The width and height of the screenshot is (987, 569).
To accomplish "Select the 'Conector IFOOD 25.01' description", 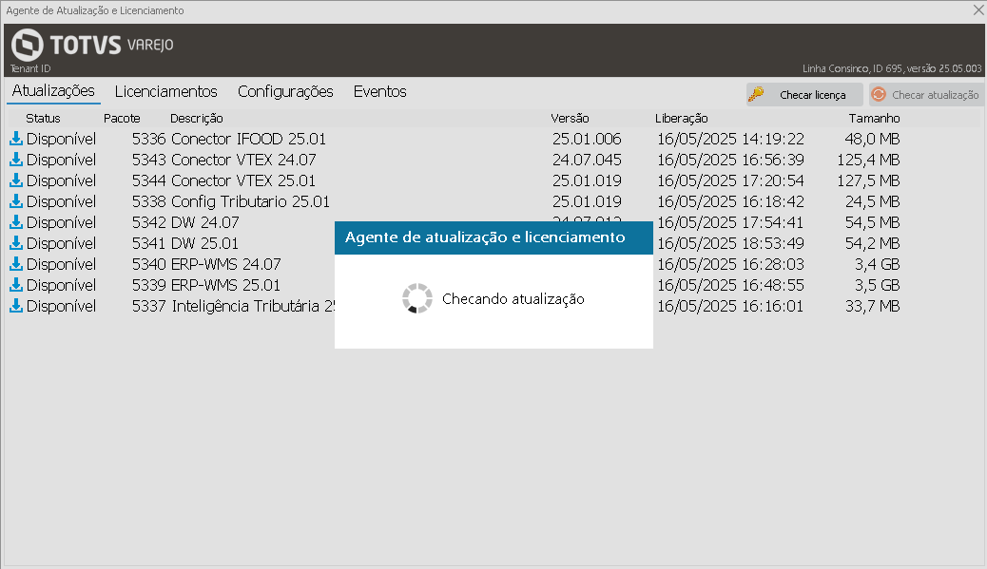I will (x=248, y=139).
